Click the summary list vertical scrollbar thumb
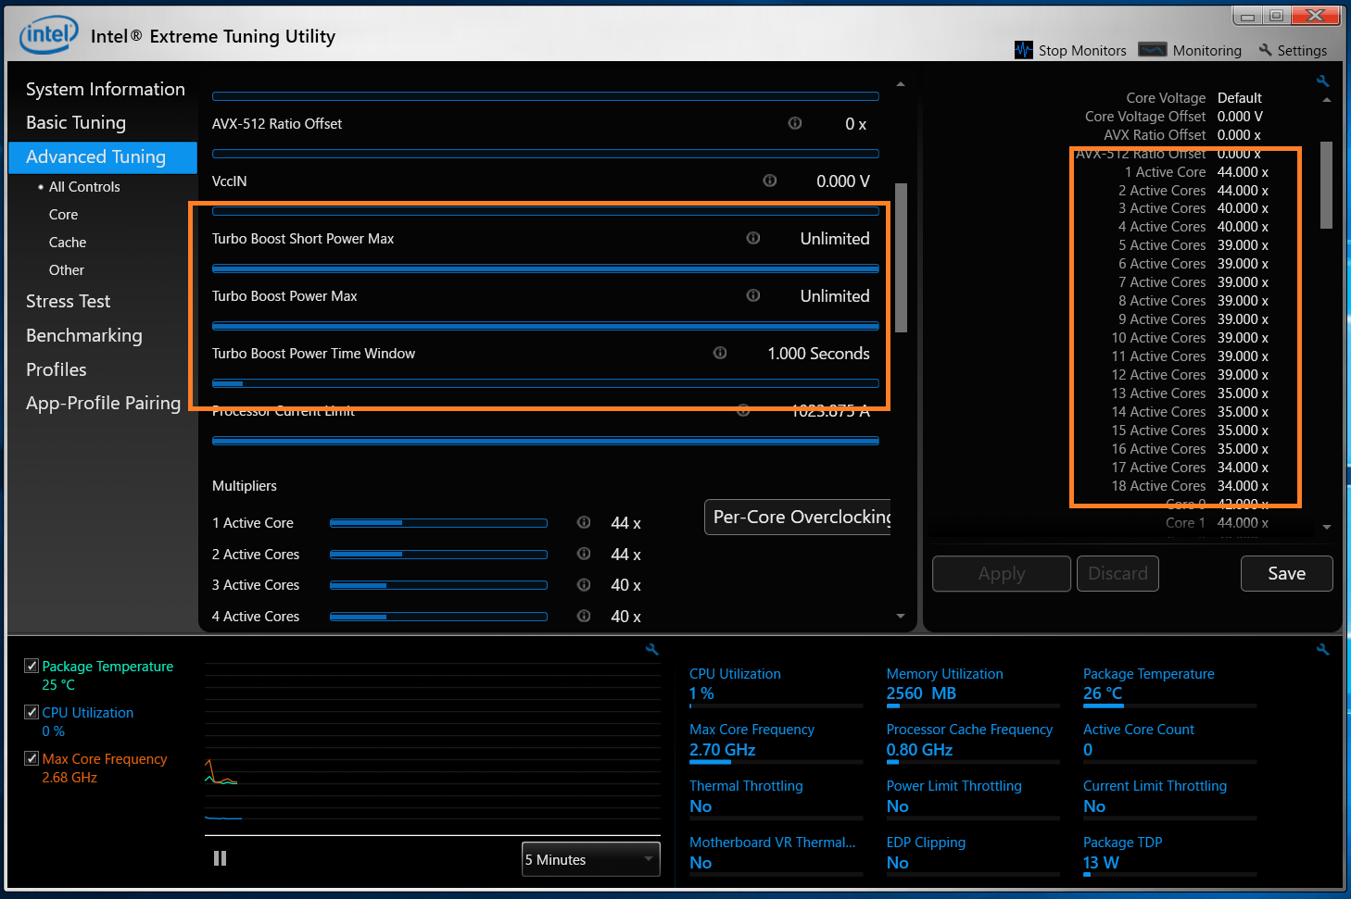This screenshot has height=899, width=1351. (1326, 185)
